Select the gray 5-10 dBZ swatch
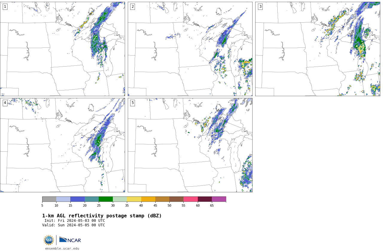 click(49, 199)
